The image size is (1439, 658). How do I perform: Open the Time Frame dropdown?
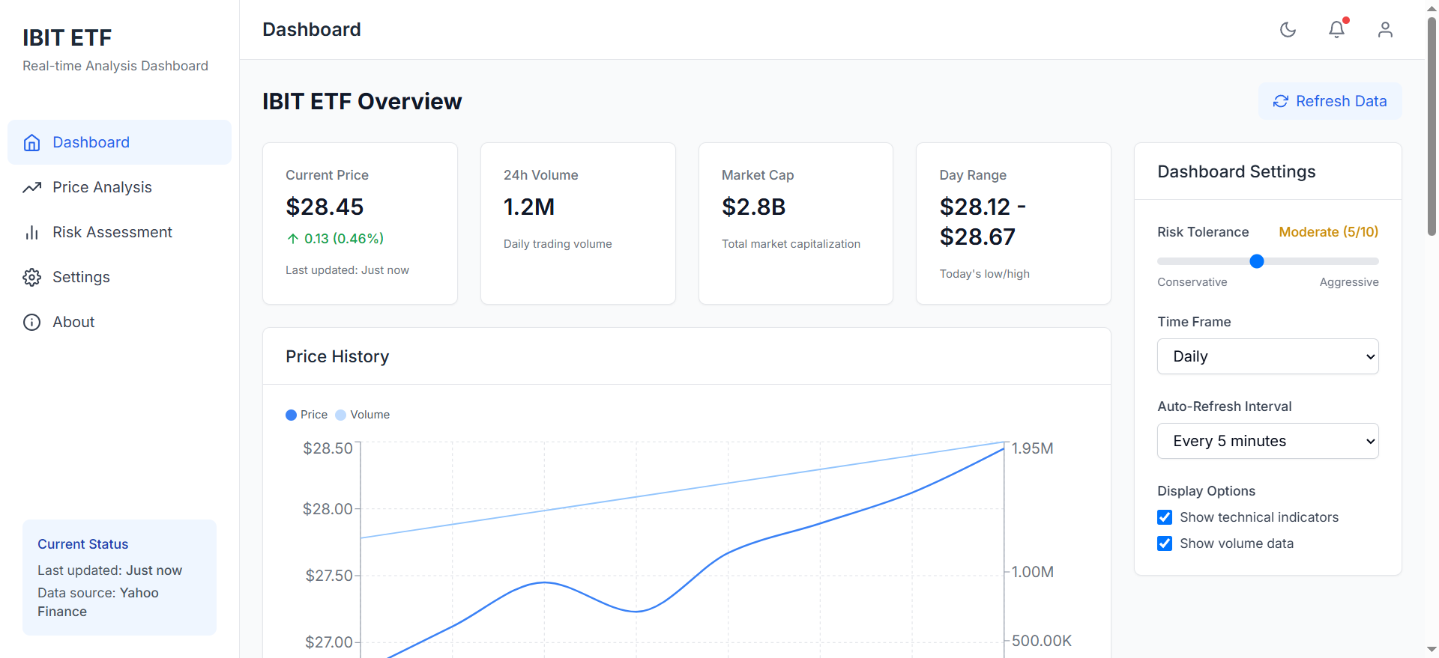1267,356
